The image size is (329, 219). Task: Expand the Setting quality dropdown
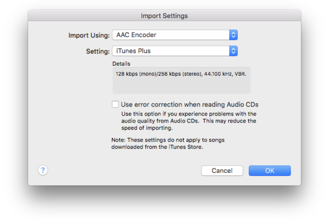pyautogui.click(x=170, y=51)
